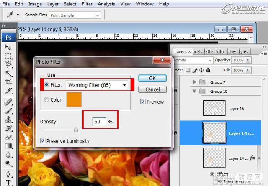The height and width of the screenshot is (186, 268).
Task: Toggle Preserve Luminosity checkbox
Action: tap(43, 141)
